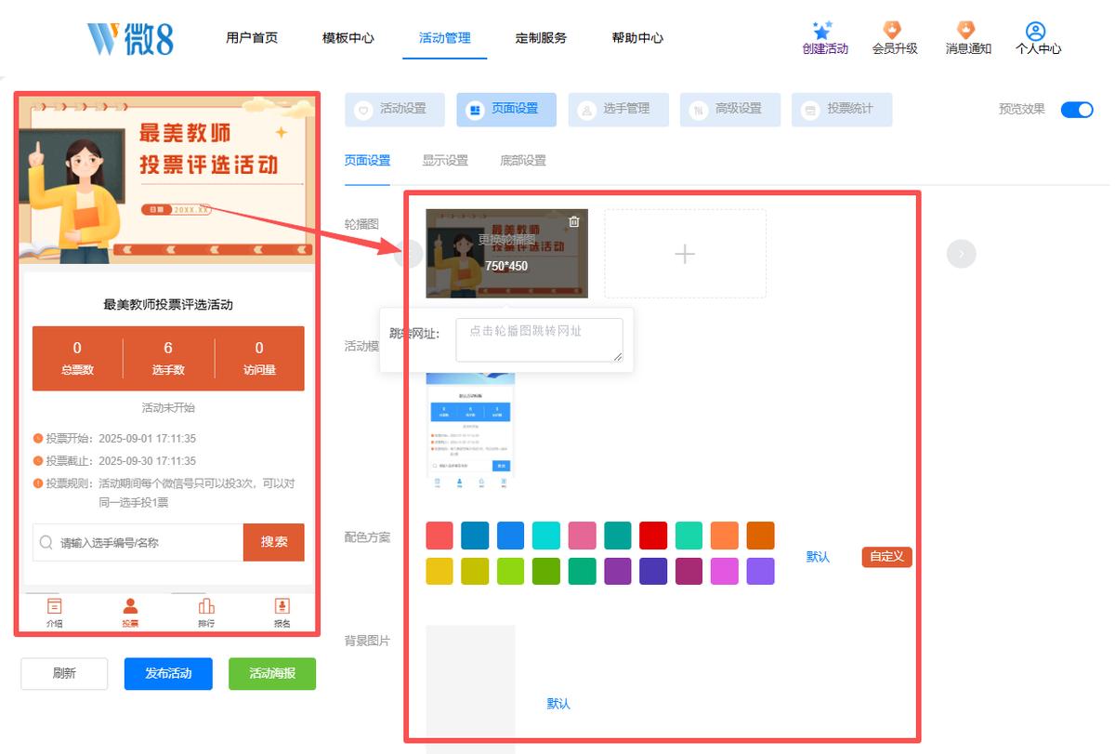
Task: Click the carousel next arrow
Action: point(962,253)
